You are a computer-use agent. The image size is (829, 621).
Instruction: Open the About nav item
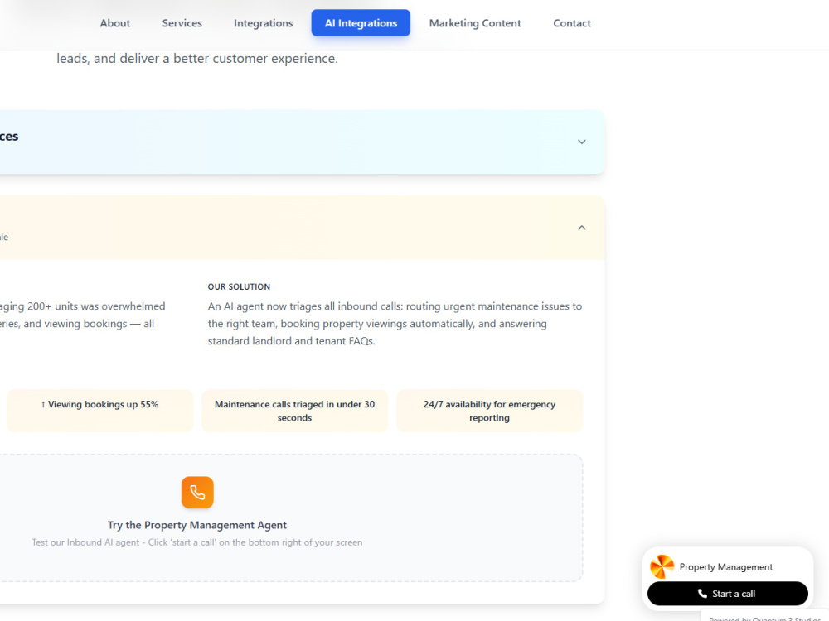click(x=114, y=23)
